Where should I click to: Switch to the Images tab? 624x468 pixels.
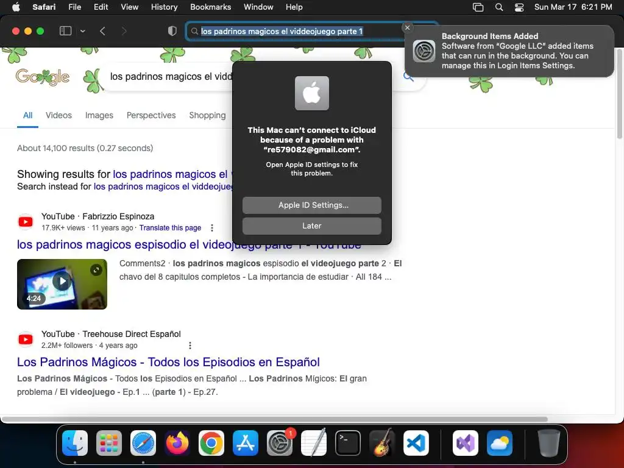(99, 115)
